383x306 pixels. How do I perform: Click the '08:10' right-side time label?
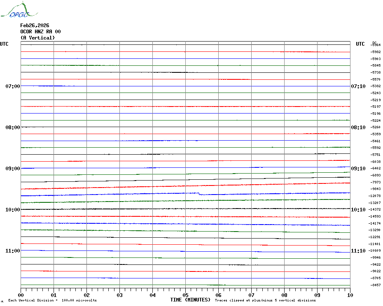pos(358,128)
